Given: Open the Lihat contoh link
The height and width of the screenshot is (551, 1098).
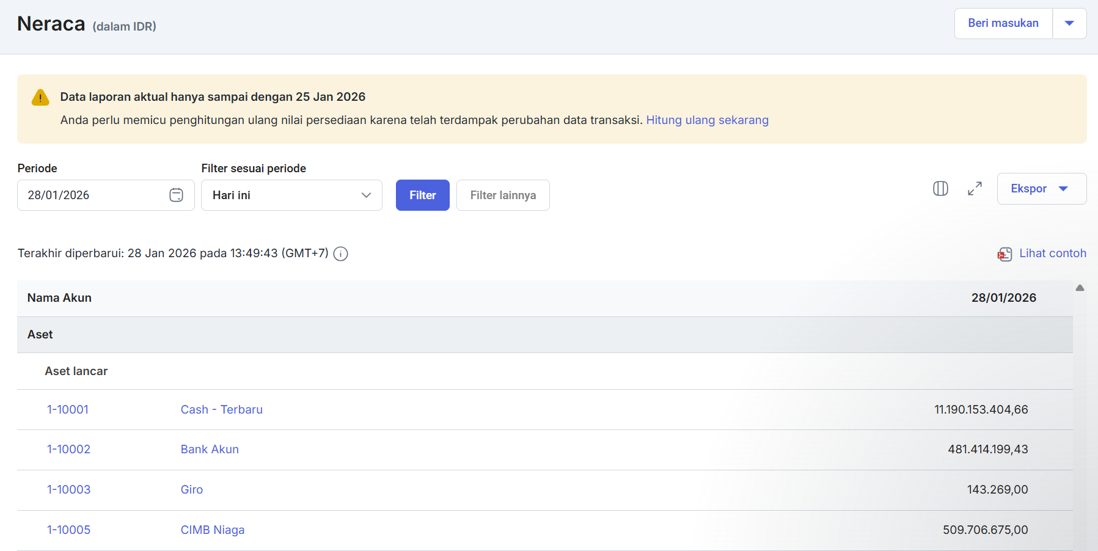Looking at the screenshot, I should (1052, 254).
